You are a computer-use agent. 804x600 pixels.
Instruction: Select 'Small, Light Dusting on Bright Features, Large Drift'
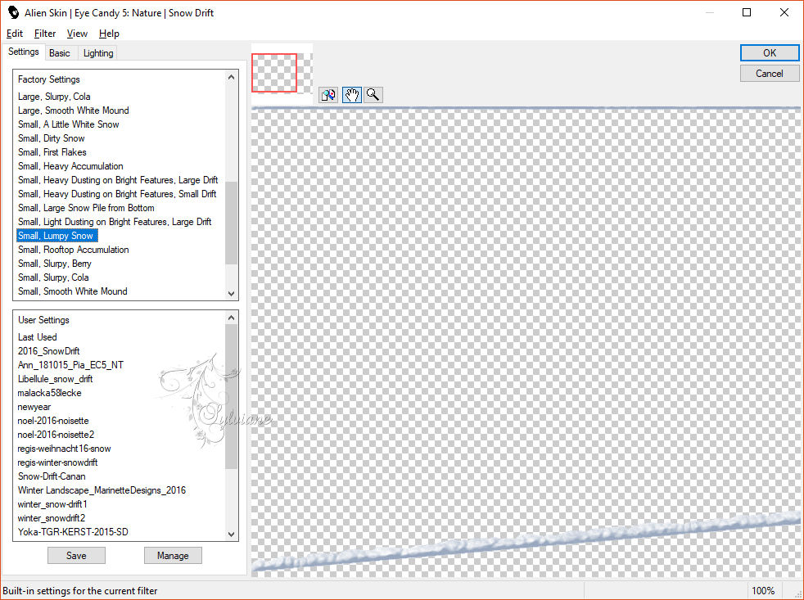[115, 222]
